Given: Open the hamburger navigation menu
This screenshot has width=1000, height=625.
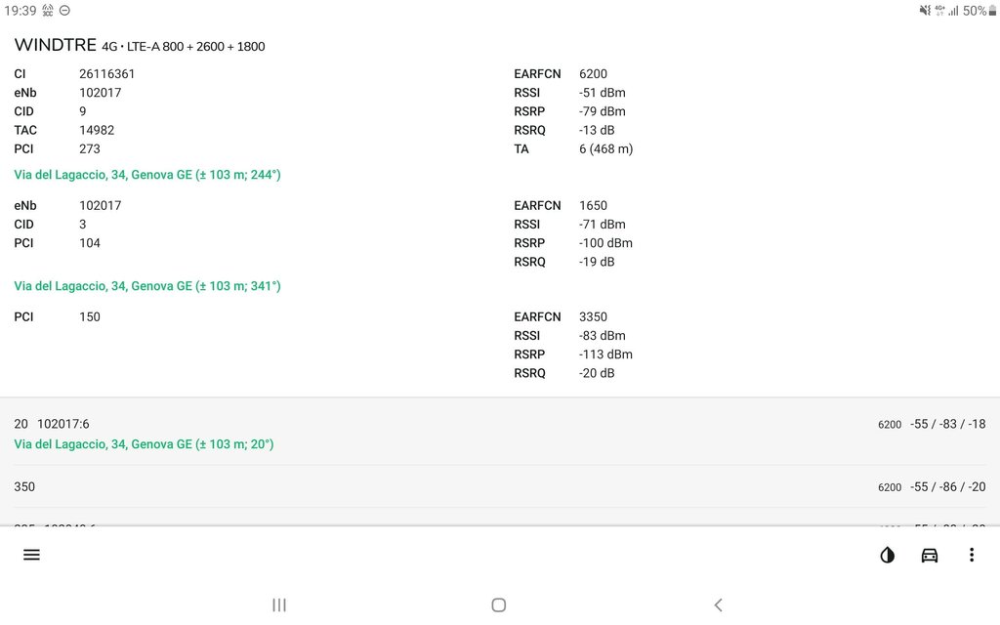Looking at the screenshot, I should (31, 555).
